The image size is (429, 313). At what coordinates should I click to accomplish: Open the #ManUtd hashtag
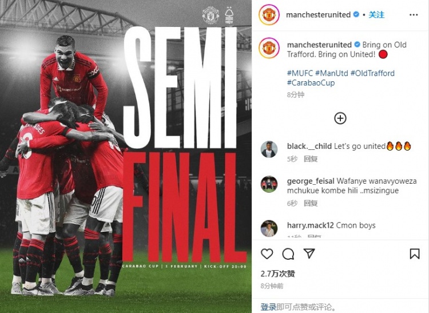[332, 73]
